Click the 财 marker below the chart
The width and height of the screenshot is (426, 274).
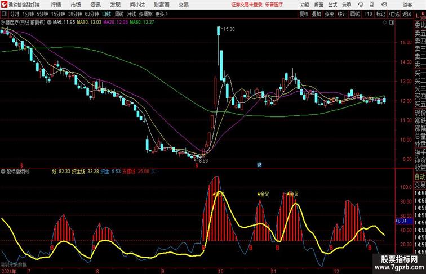click(259, 165)
